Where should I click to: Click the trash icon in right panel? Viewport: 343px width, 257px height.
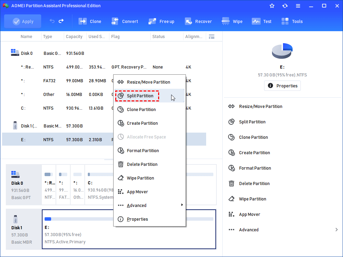232,183
